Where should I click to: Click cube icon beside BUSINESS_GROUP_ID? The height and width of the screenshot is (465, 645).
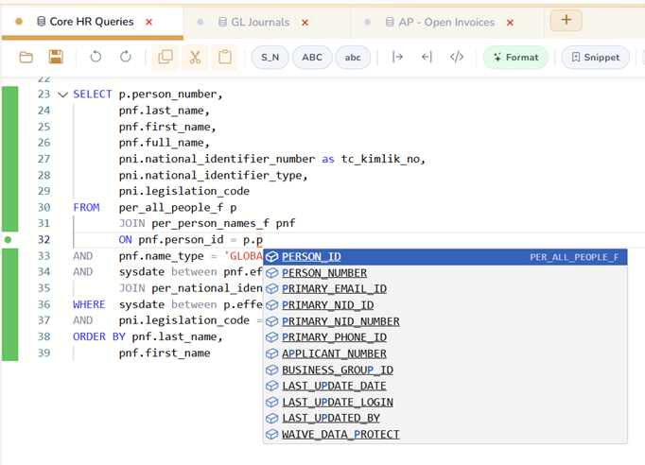click(272, 370)
